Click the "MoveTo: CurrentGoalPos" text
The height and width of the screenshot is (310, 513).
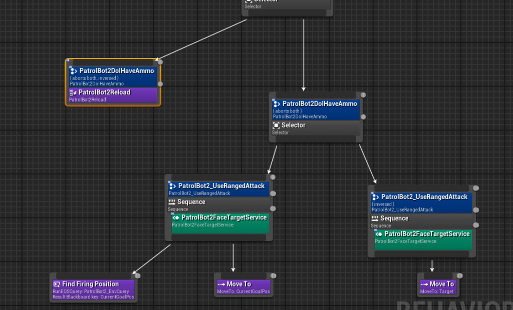click(243, 291)
